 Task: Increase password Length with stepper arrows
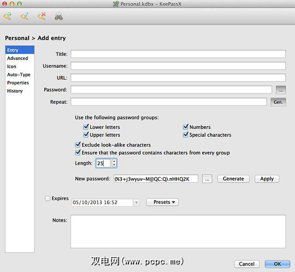pyautogui.click(x=114, y=161)
